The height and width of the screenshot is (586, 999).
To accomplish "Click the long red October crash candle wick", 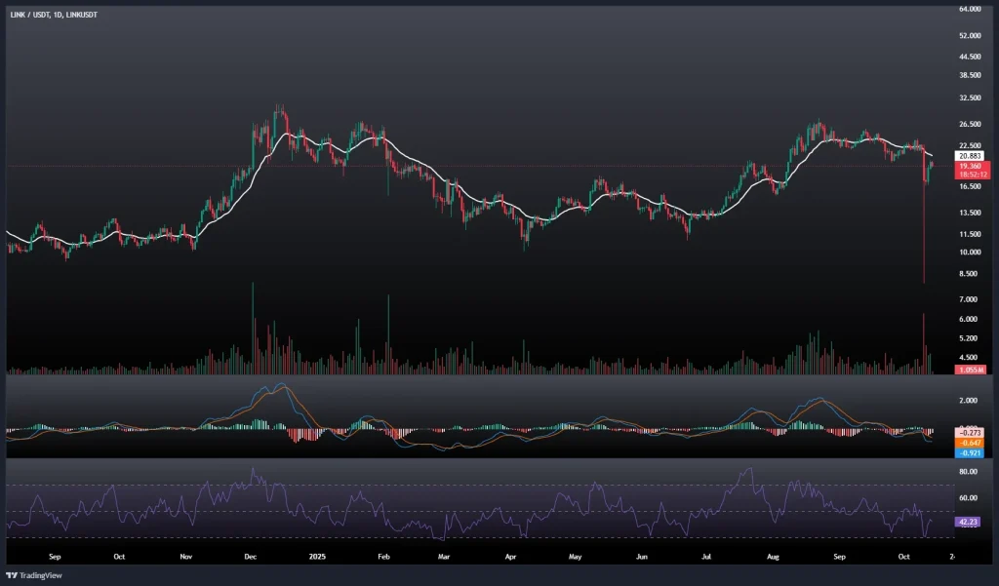I will (923, 234).
